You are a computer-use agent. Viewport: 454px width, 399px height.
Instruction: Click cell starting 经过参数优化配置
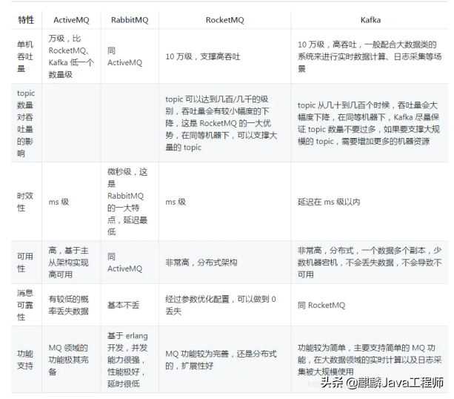point(221,305)
